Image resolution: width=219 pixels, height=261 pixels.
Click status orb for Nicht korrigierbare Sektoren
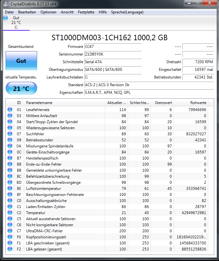click(10, 225)
